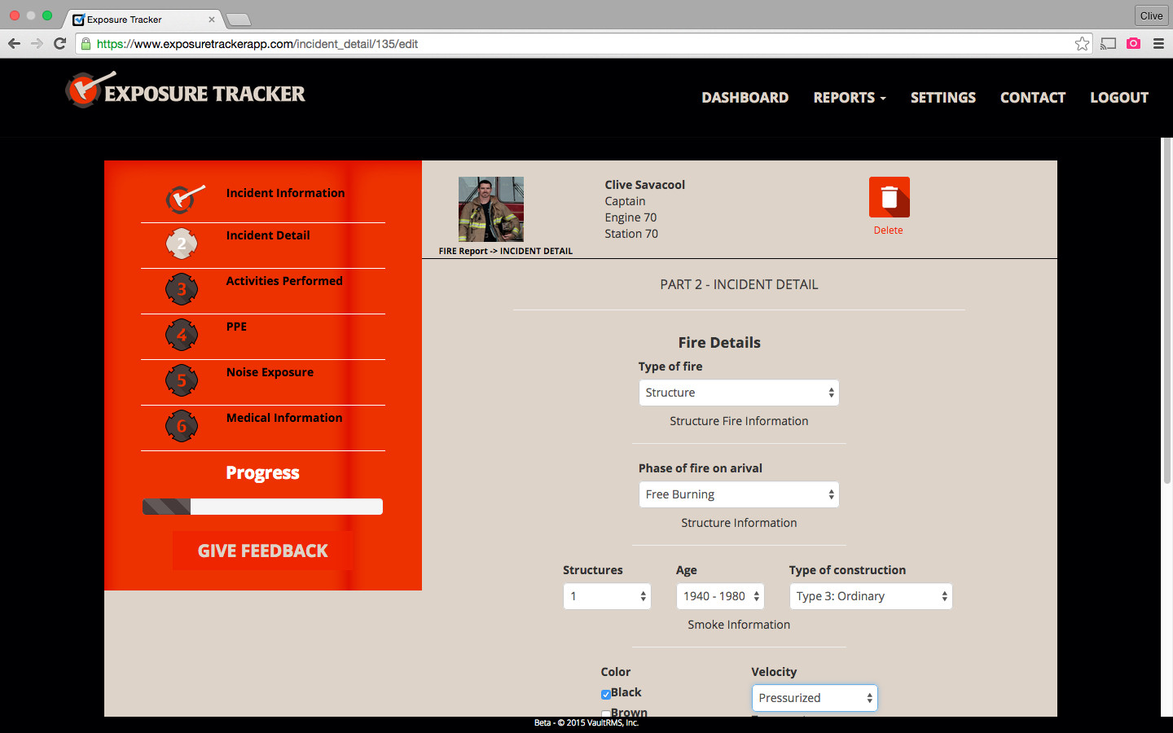This screenshot has height=733, width=1173.
Task: Close the Exposure Tracker browser tab
Action: coord(211,20)
